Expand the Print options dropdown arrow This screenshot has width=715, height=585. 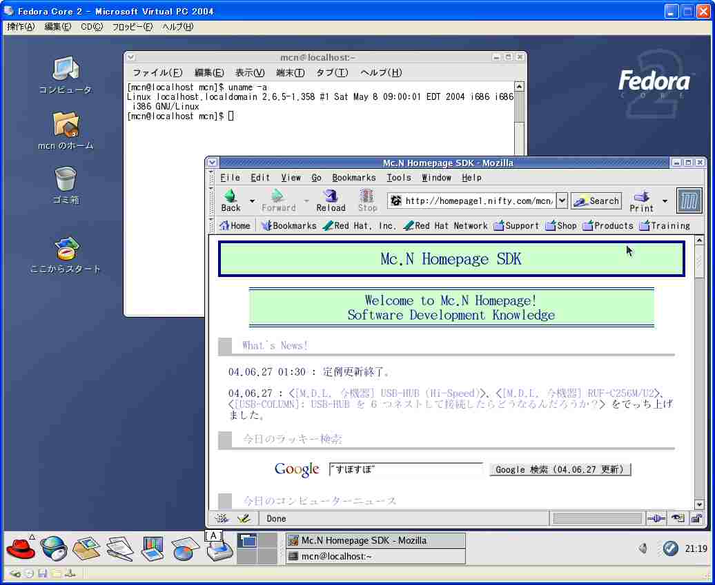tap(665, 201)
